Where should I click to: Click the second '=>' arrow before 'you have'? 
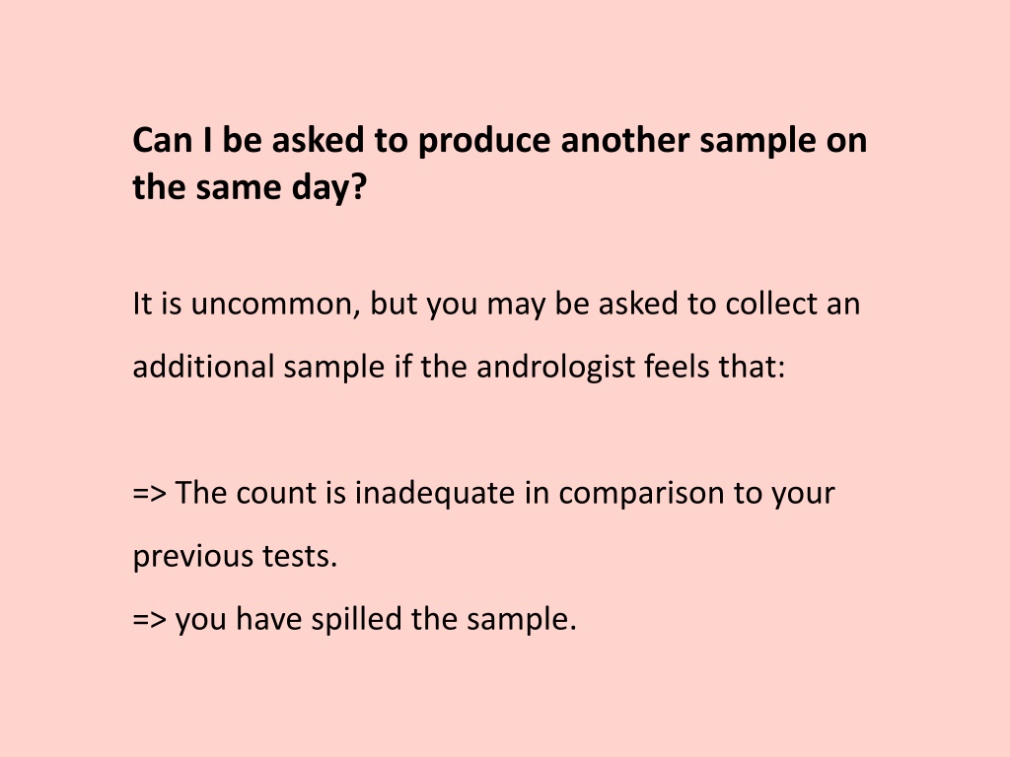[x=150, y=620]
